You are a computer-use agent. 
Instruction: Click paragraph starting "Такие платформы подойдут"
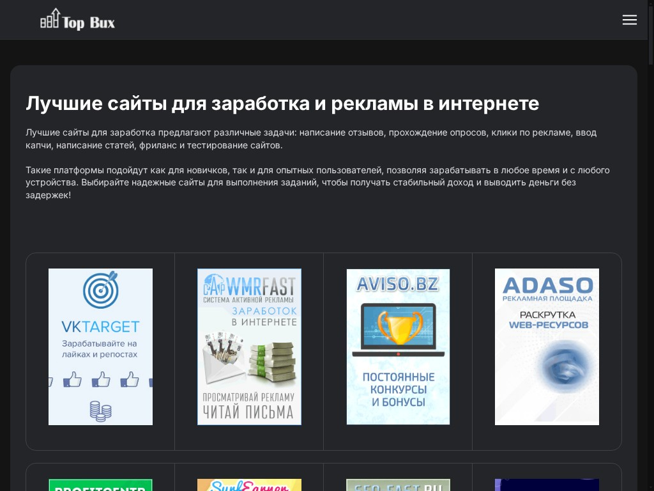click(317, 182)
